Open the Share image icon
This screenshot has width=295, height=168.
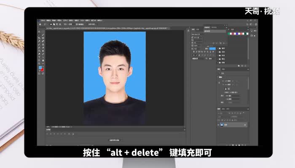[256, 24]
